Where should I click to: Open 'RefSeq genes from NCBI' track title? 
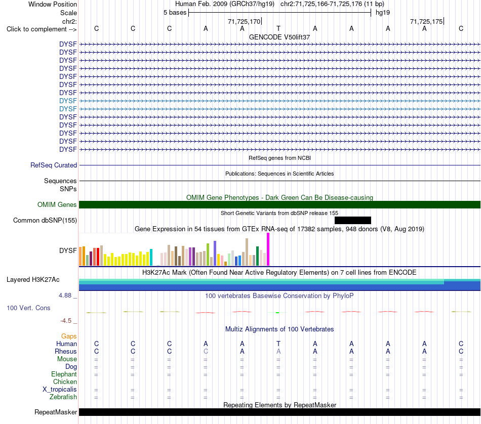[279, 158]
